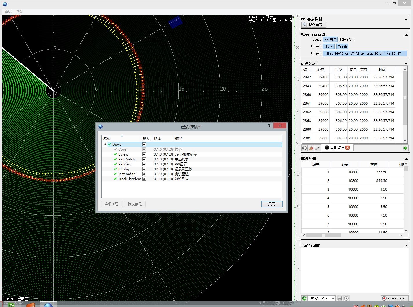Click the empty recording list area
Viewport: 413px width, 307px height.
click(355, 271)
